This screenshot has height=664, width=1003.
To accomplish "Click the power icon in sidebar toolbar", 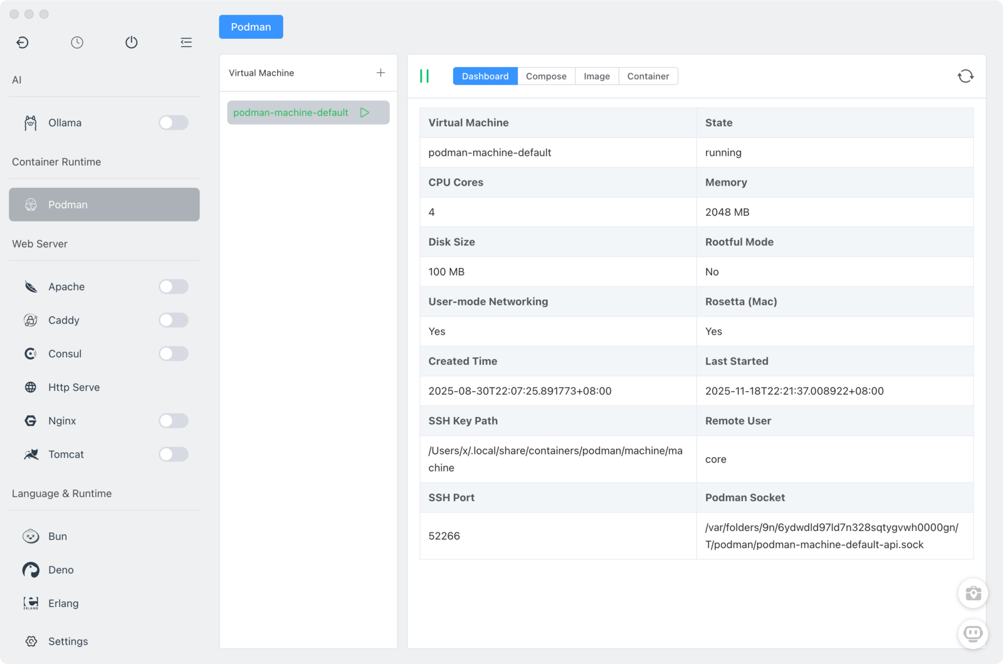I will coord(131,43).
